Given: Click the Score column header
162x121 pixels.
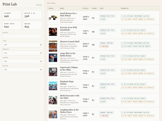Looking at the screenshot, I should point(94,8).
